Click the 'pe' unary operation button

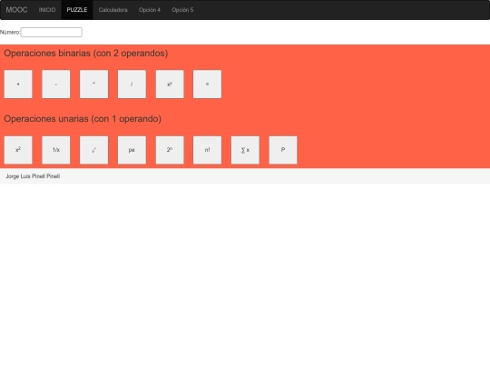pos(132,150)
